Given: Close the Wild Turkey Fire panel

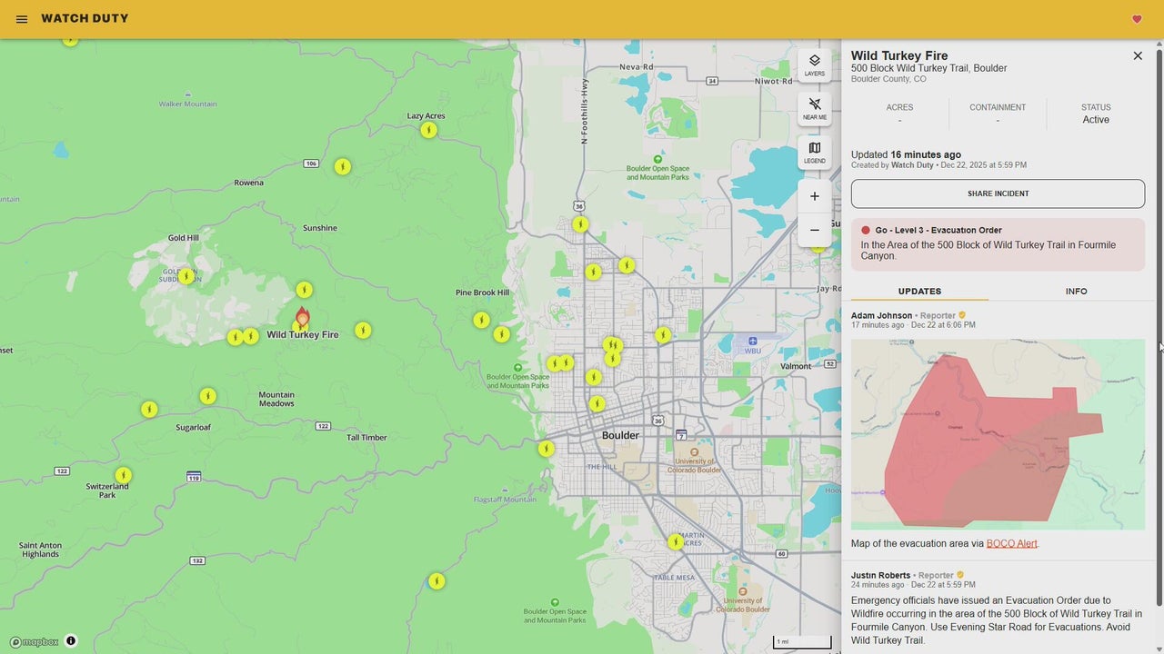Looking at the screenshot, I should [1138, 56].
